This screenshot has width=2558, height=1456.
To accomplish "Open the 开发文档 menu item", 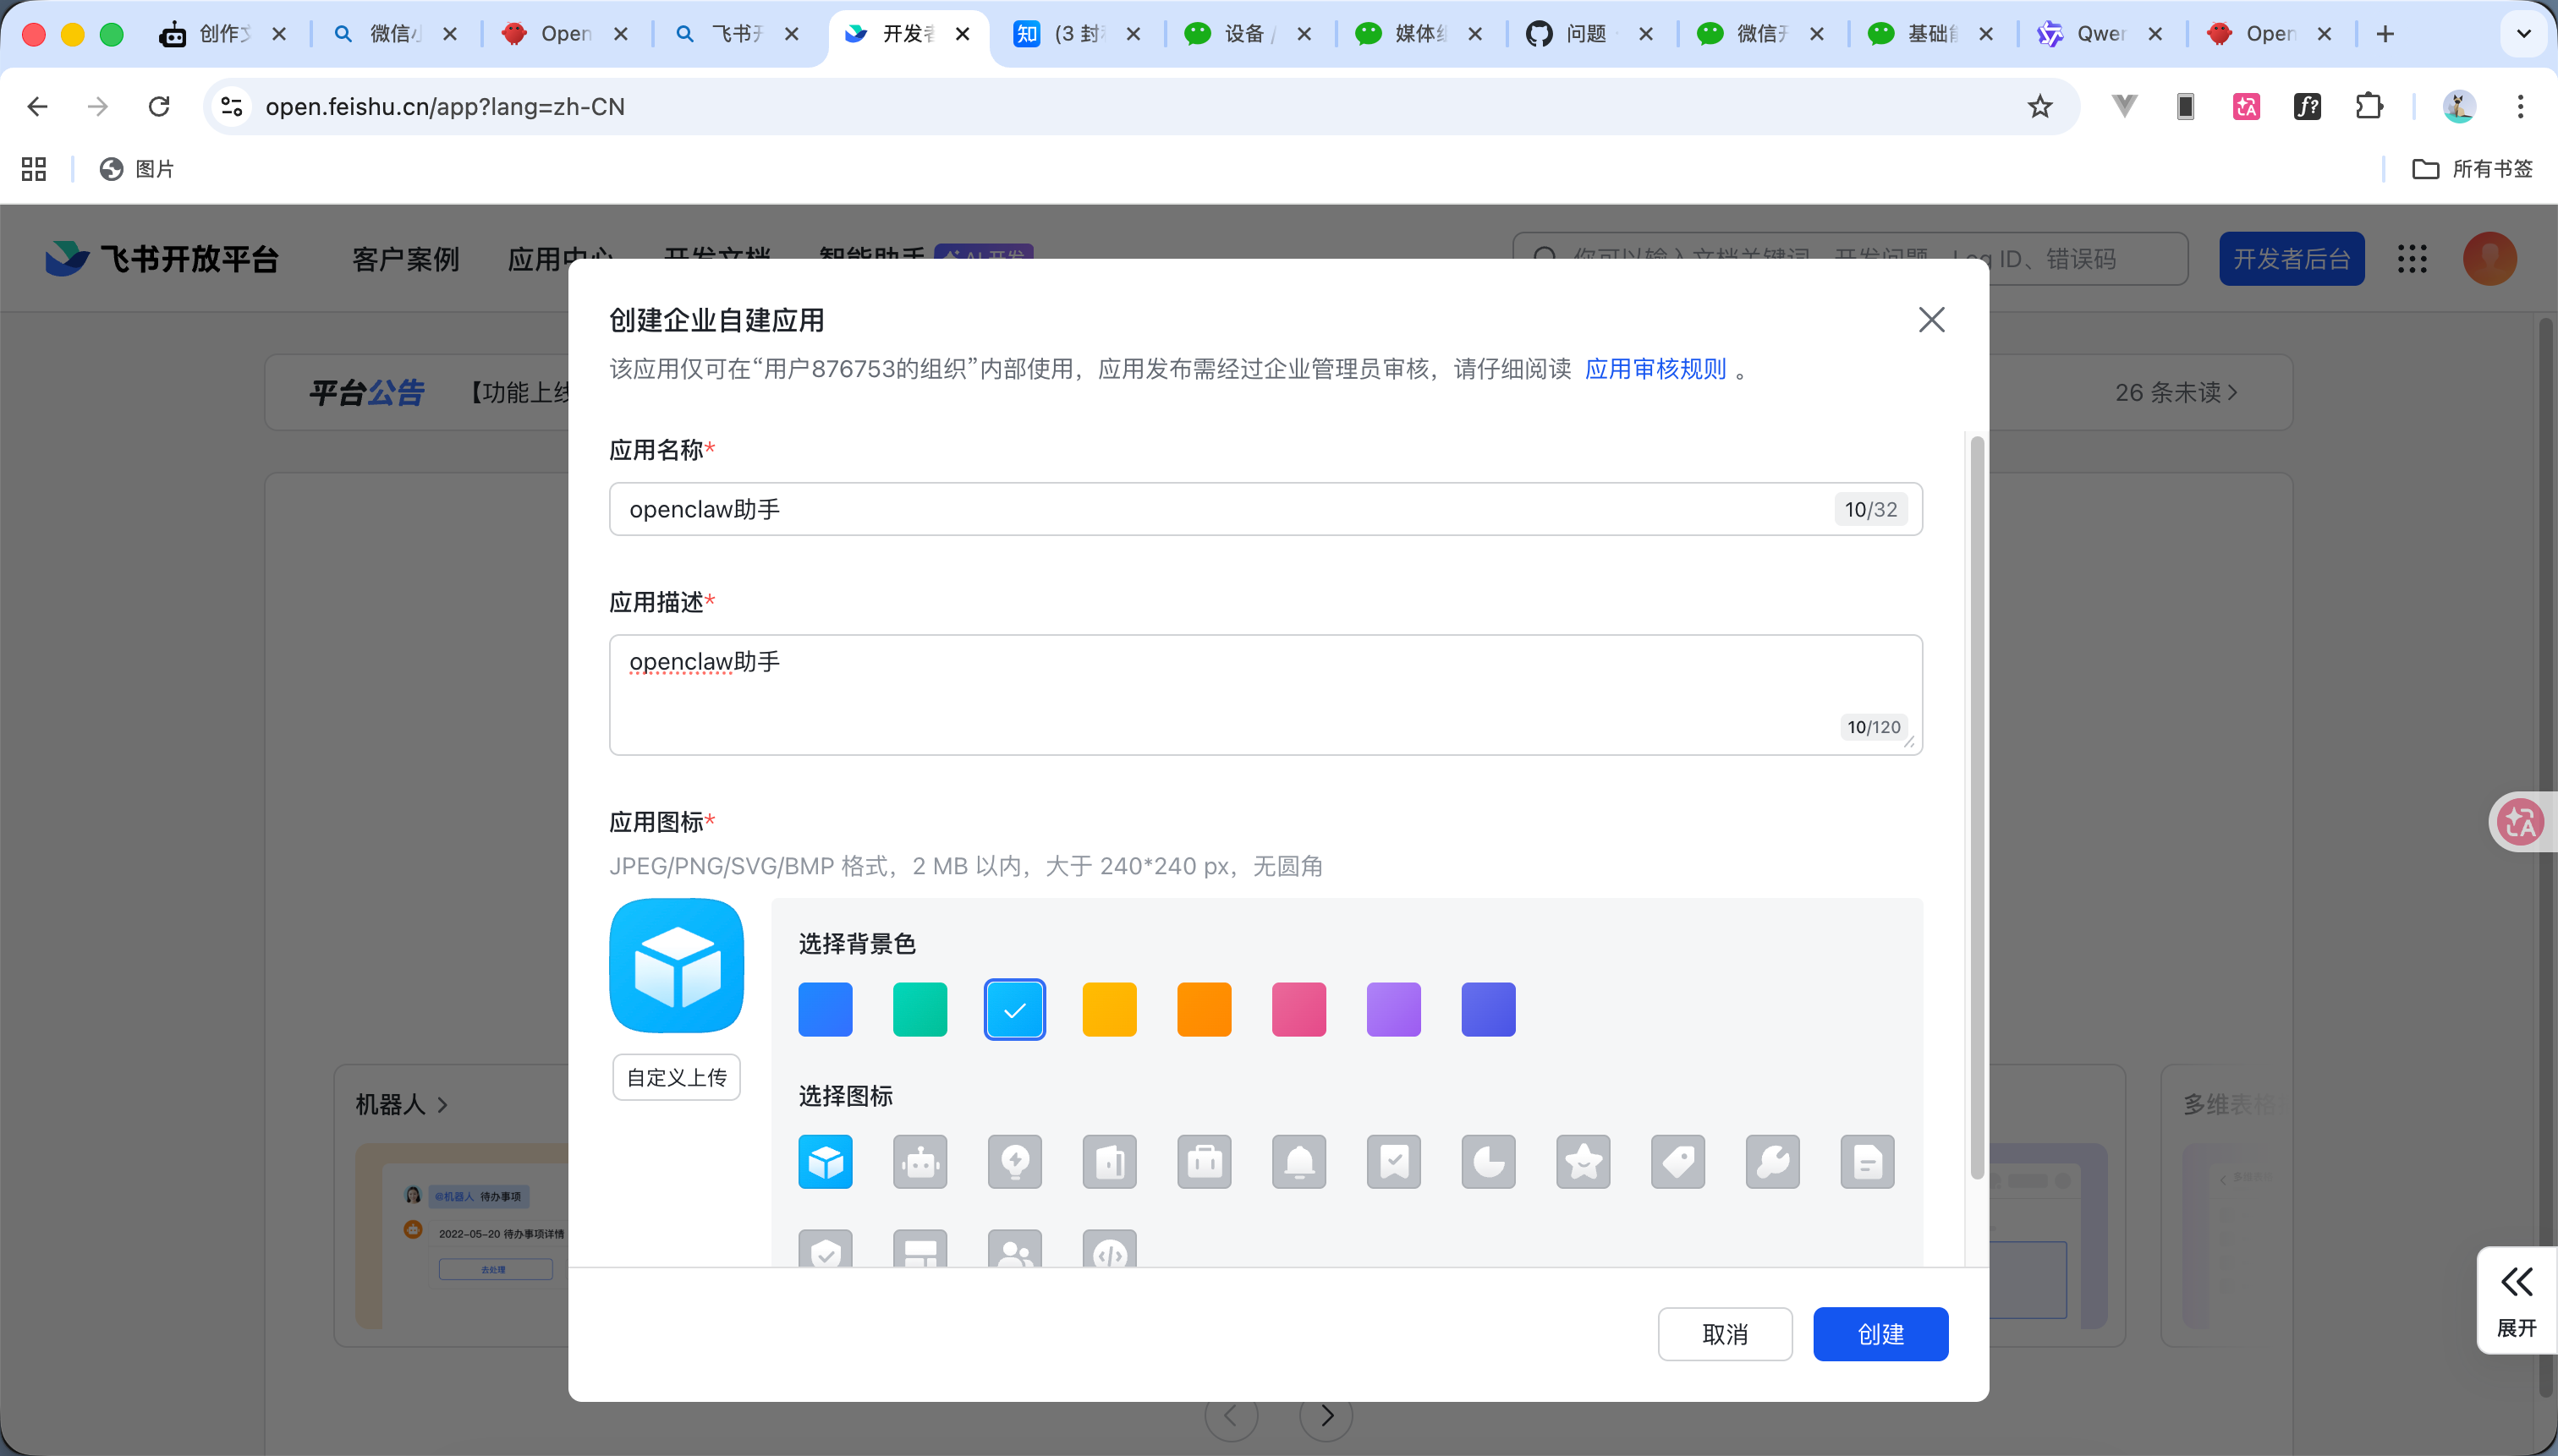I will [x=719, y=258].
